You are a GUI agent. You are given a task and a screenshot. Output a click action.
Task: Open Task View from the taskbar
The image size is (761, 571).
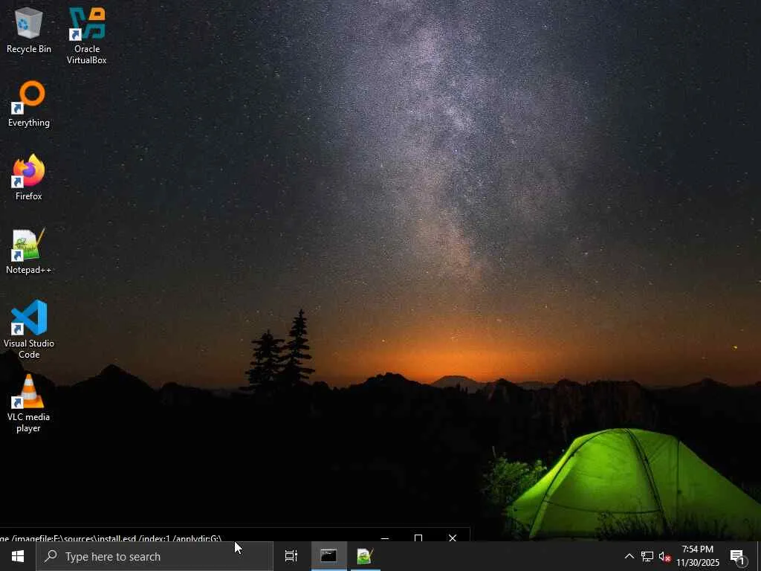pos(291,556)
